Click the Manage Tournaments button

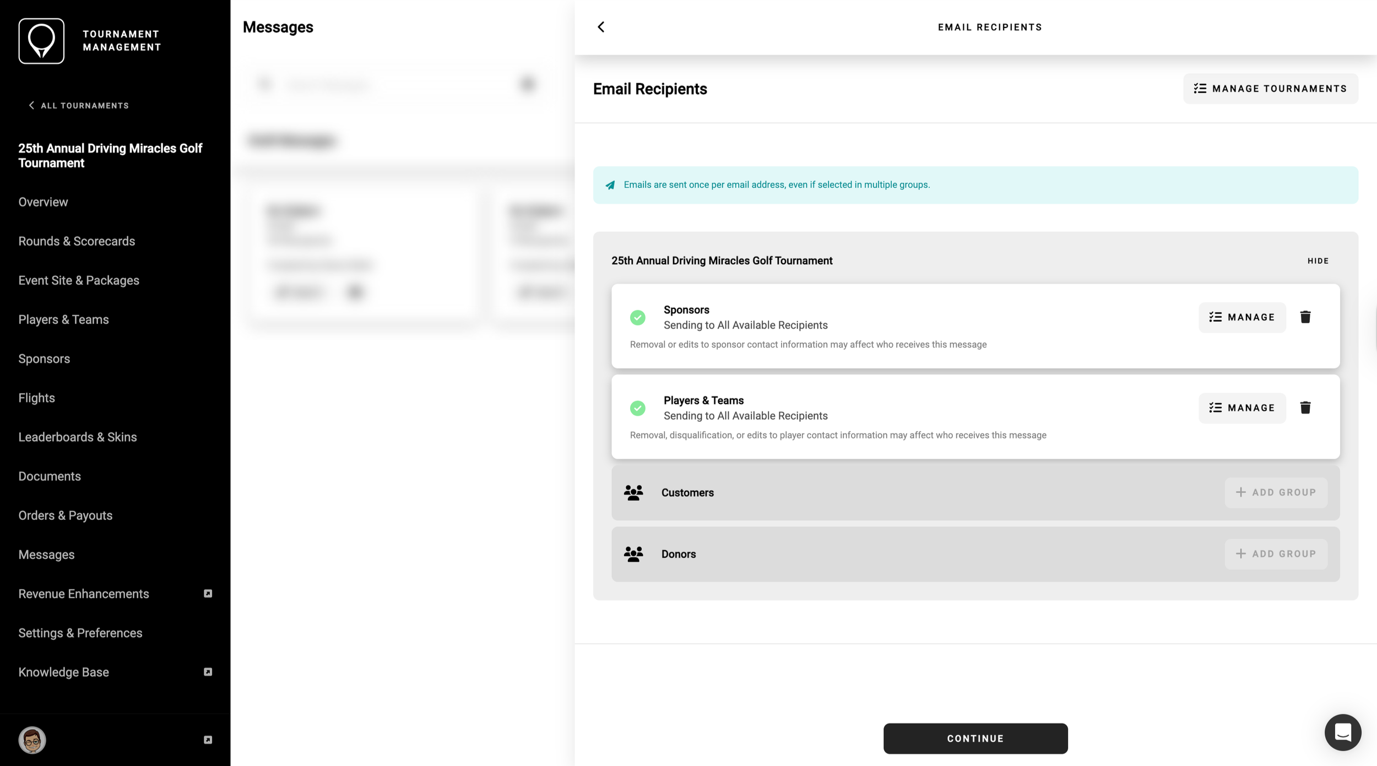pyautogui.click(x=1270, y=89)
